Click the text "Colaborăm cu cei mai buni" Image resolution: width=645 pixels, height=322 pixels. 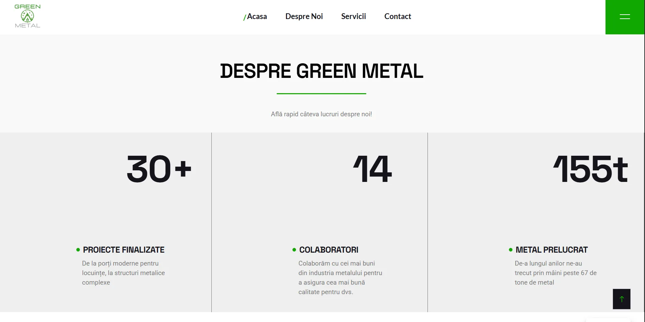pyautogui.click(x=337, y=264)
